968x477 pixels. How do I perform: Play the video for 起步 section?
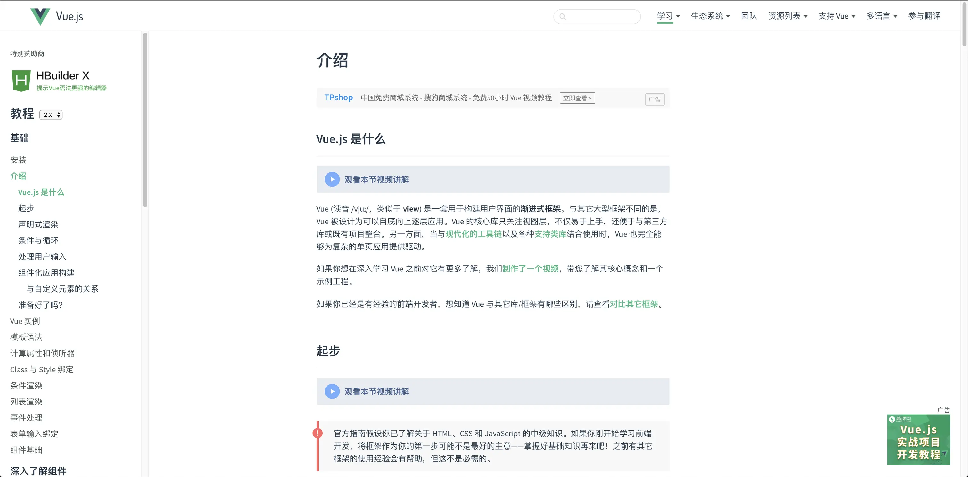(332, 391)
